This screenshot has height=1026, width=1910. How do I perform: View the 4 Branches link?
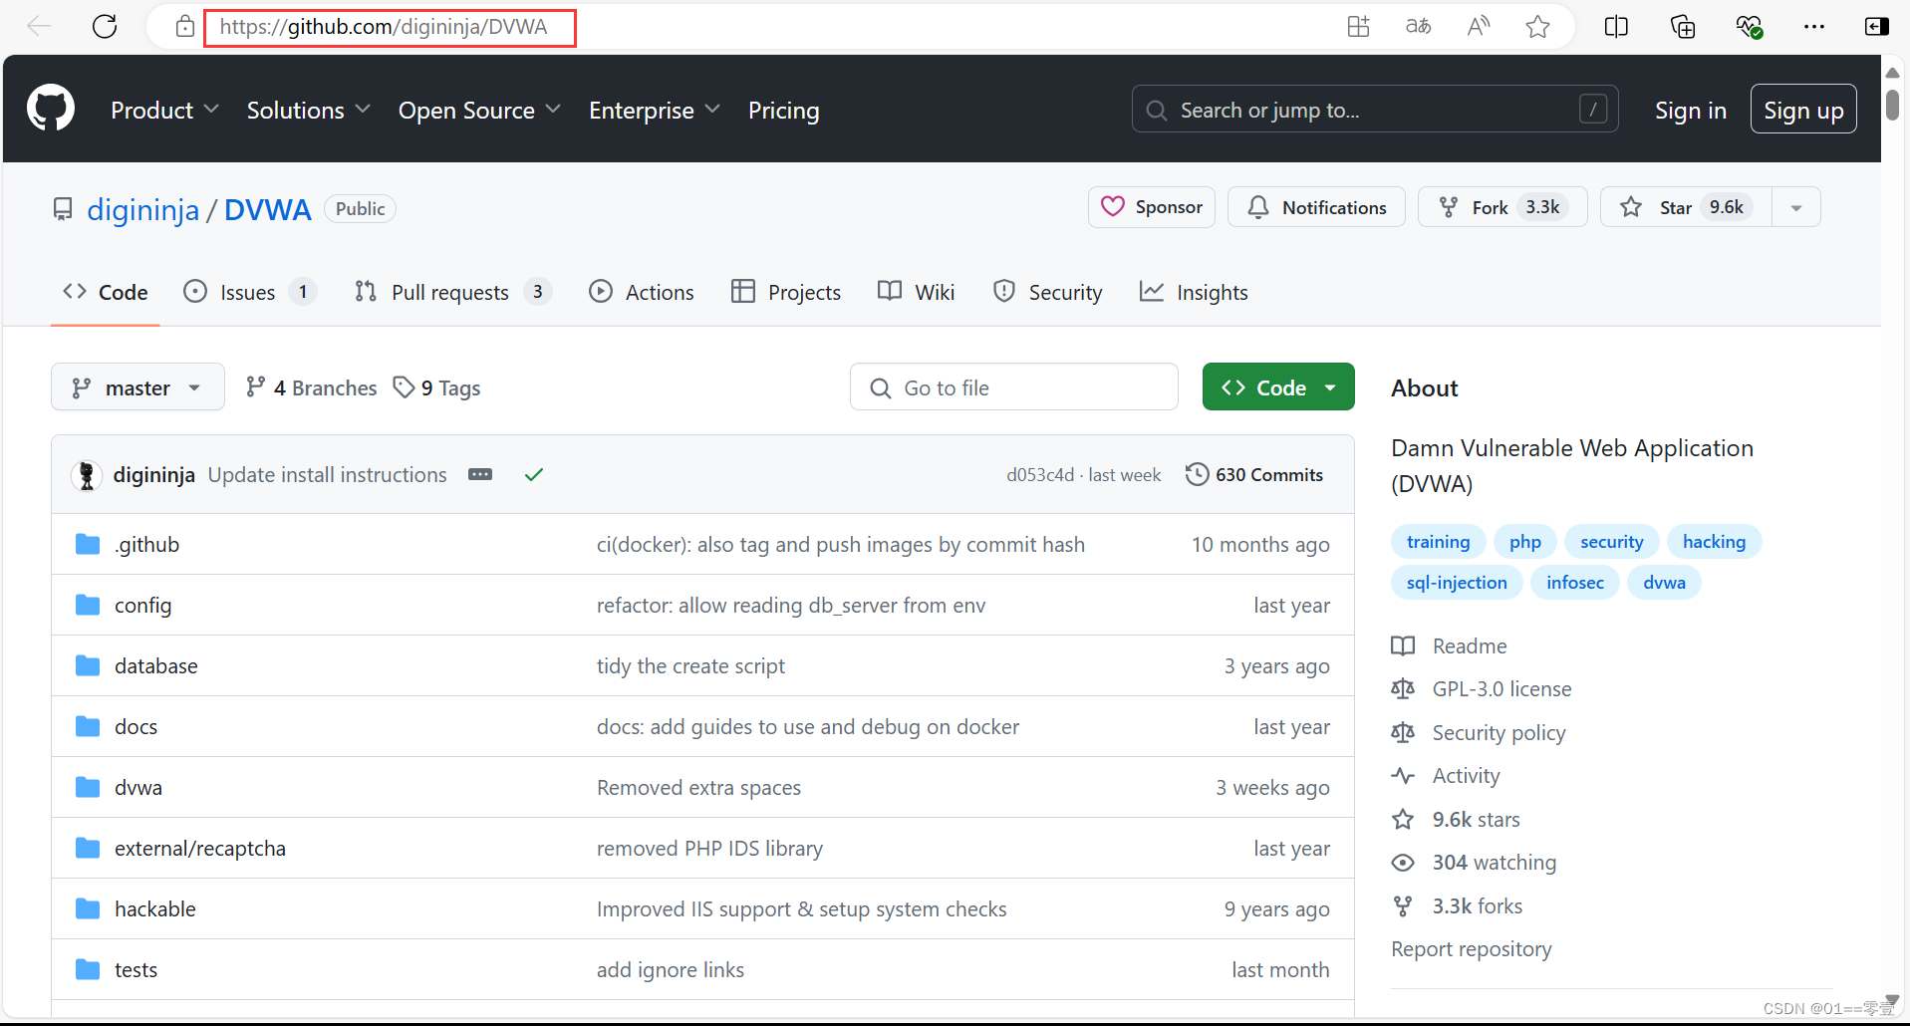pos(311,387)
